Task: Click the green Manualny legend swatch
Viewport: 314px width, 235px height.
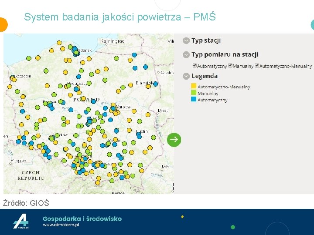Action: (x=194, y=93)
